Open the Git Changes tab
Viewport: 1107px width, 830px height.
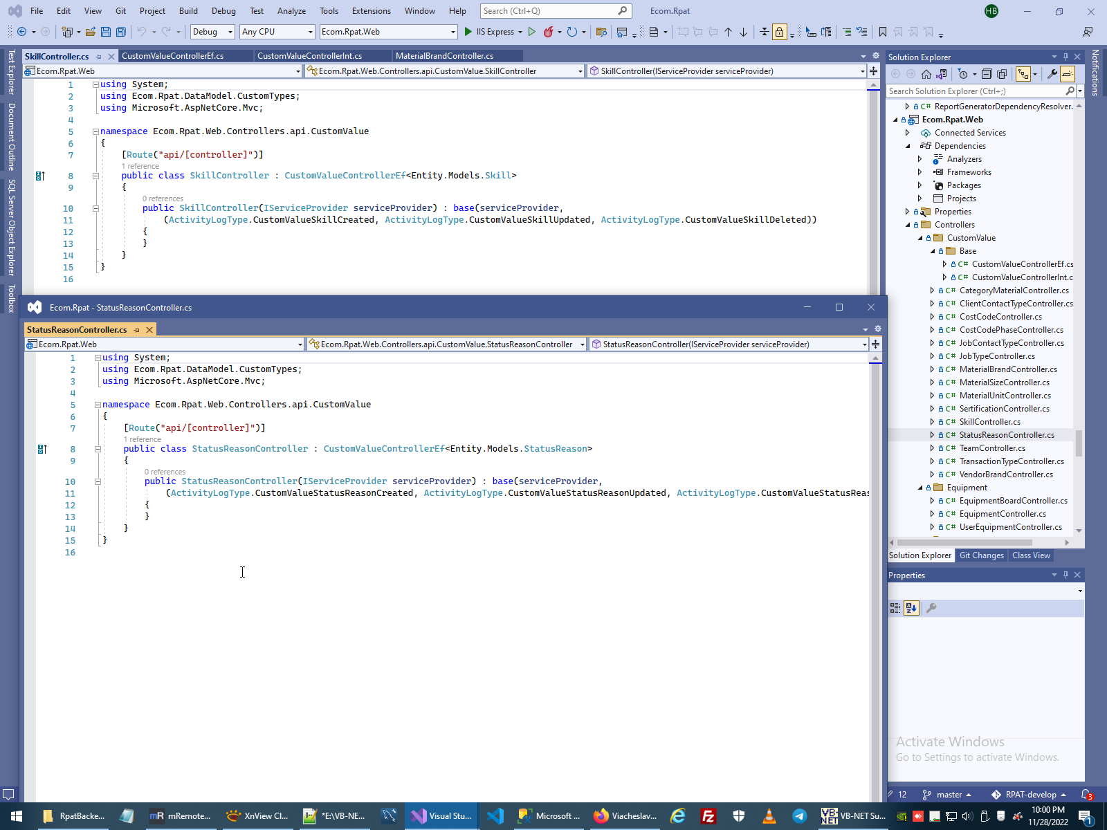click(x=981, y=555)
